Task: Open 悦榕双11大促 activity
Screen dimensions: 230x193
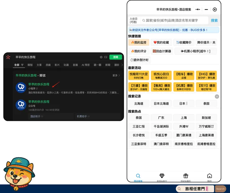Action: pyautogui.click(x=139, y=76)
